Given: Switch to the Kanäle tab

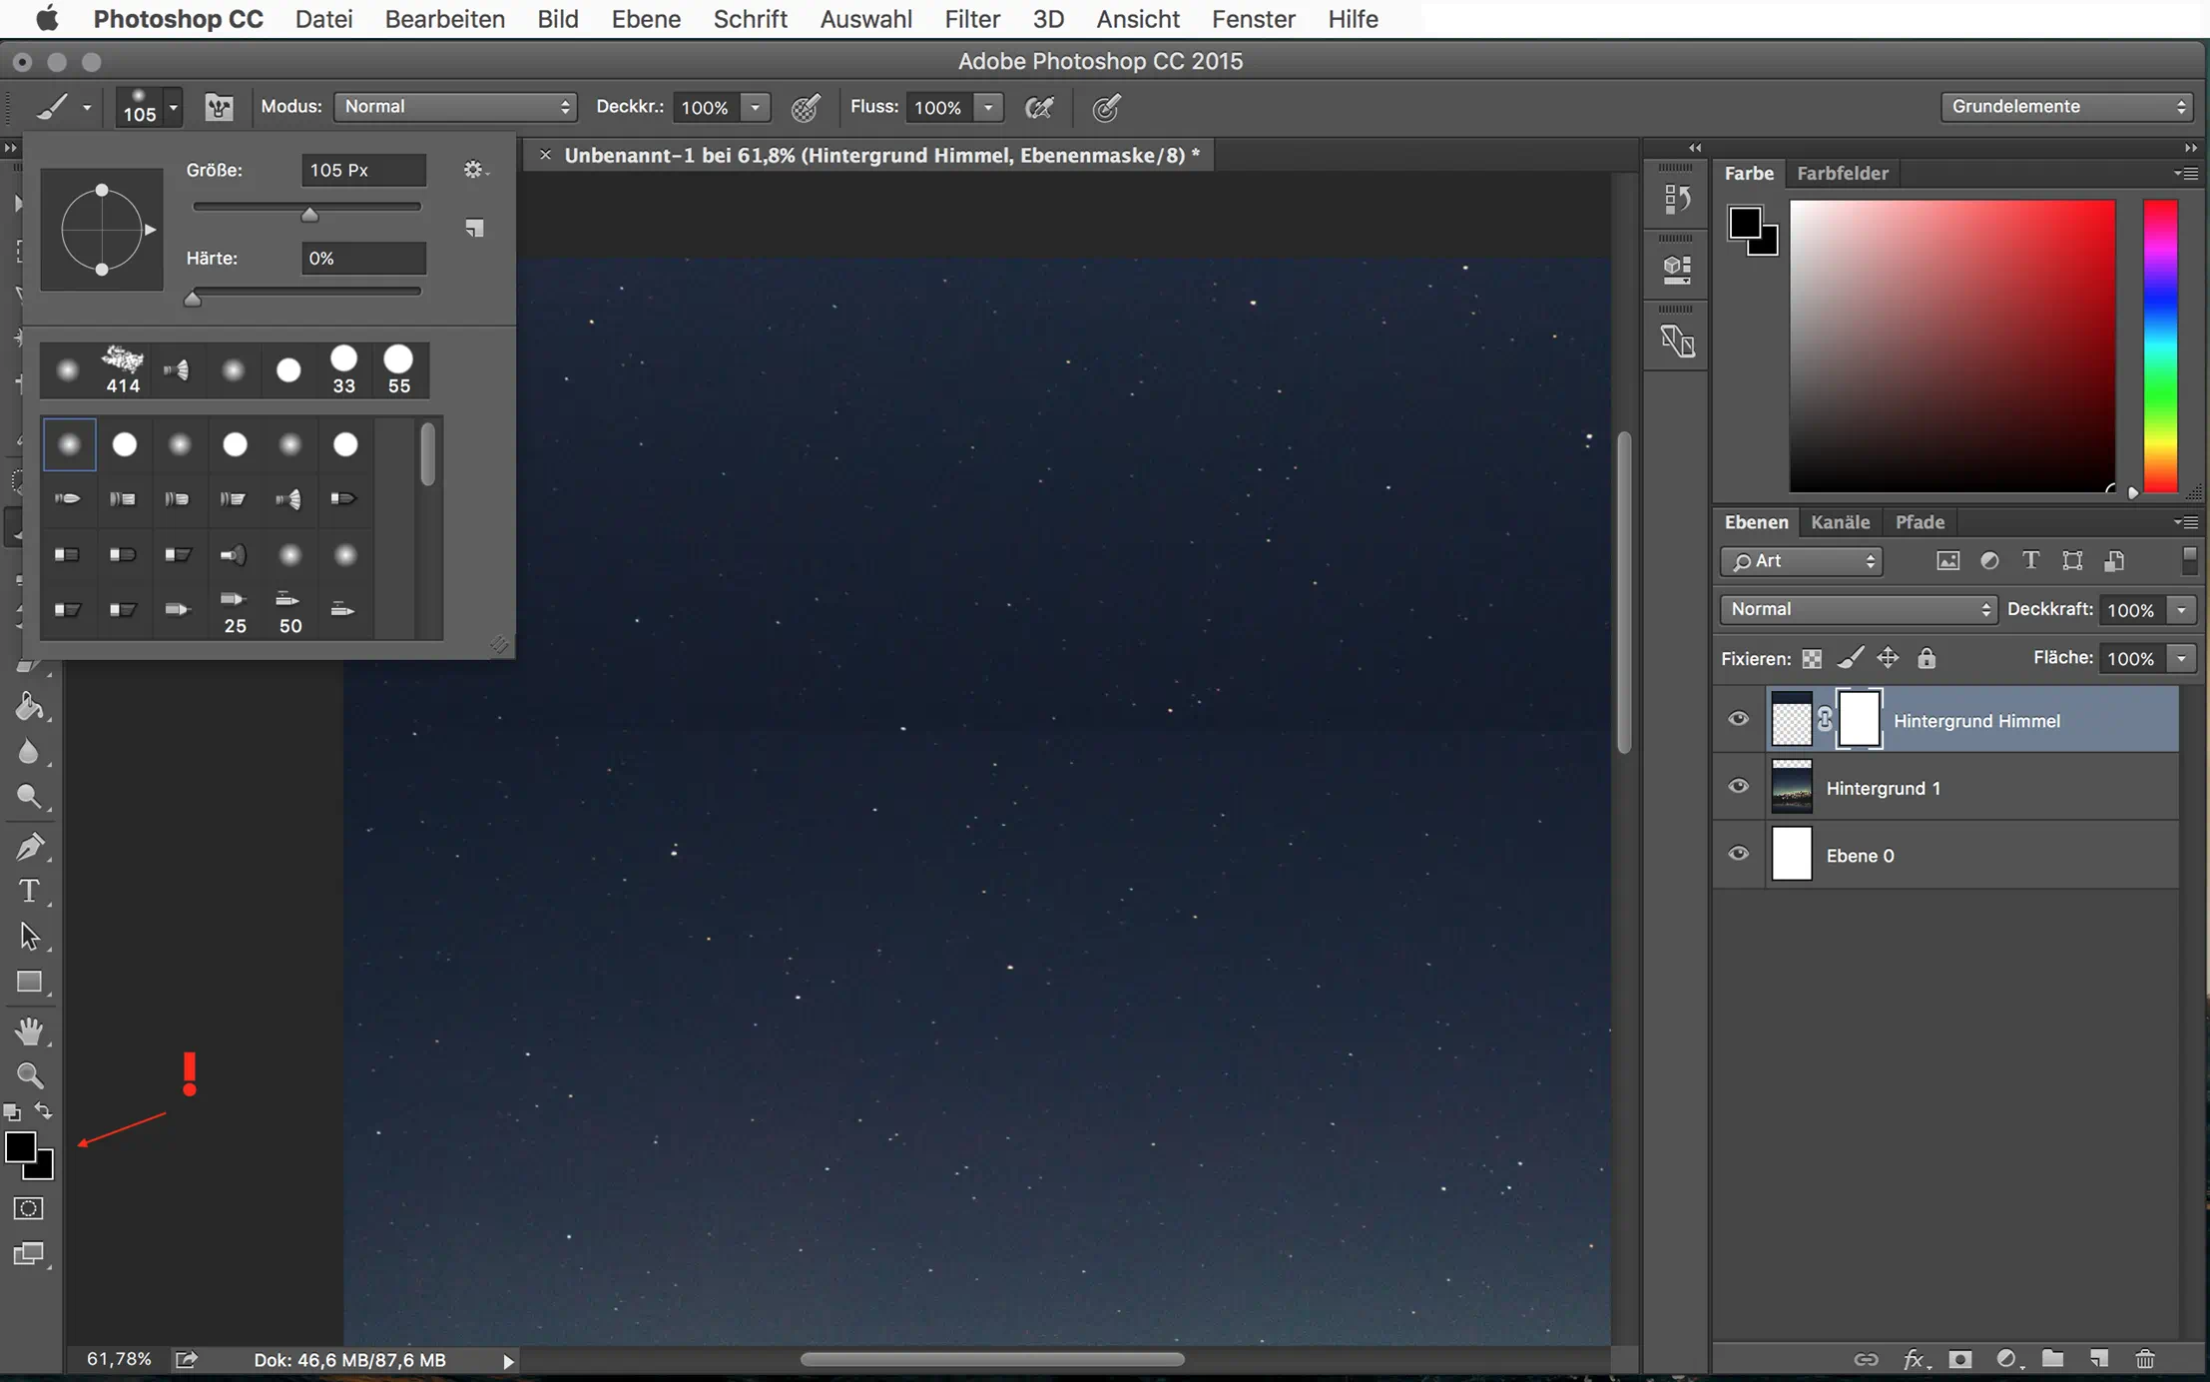Looking at the screenshot, I should [x=1840, y=522].
